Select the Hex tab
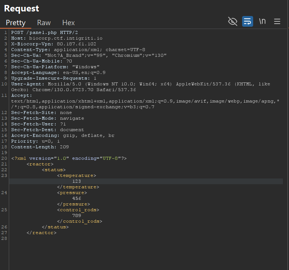Image resolution: width=289 pixels, height=270 pixels. (x=69, y=22)
